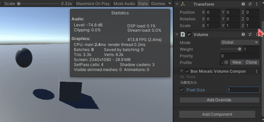Clone the volume profile
Screen dimensions: 264x122
coord(251,62)
